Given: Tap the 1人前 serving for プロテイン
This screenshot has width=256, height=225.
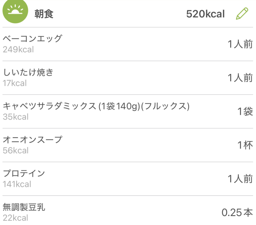Looking at the screenshot, I should pyautogui.click(x=240, y=179).
